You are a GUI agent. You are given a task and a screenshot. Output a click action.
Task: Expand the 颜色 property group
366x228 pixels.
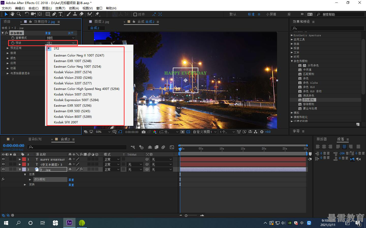8,58
